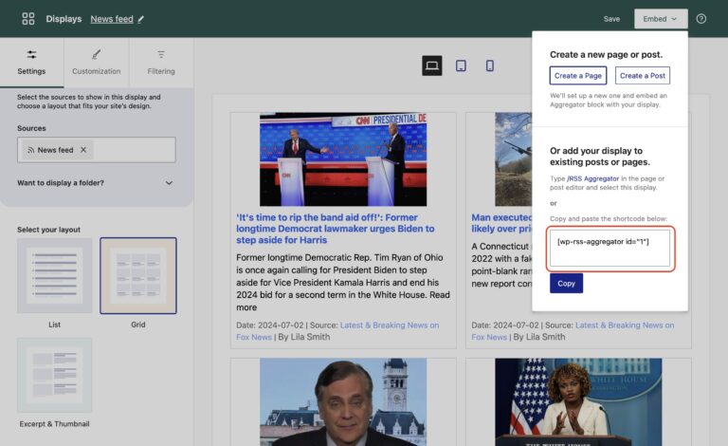Open Fox News source link in first article
Viewport: 728px width, 446px height.
(337, 331)
